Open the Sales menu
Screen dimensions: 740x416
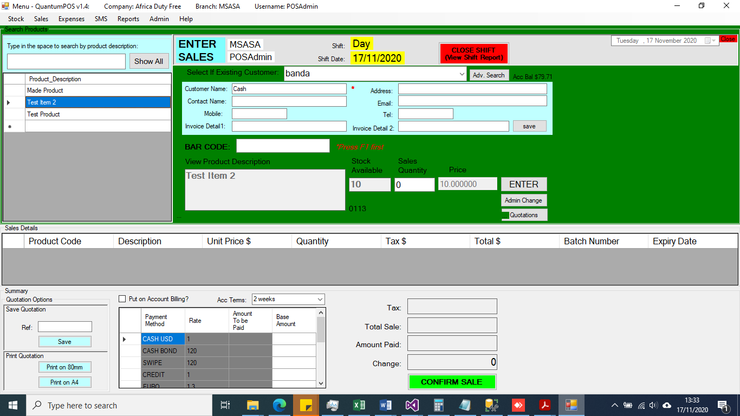41,18
